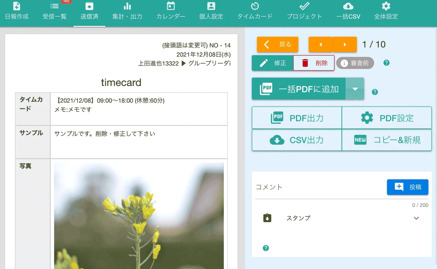Image resolution: width=437 pixels, height=269 pixels.
Task: Click the yellow flower photo thumbnail
Action: click(139, 216)
